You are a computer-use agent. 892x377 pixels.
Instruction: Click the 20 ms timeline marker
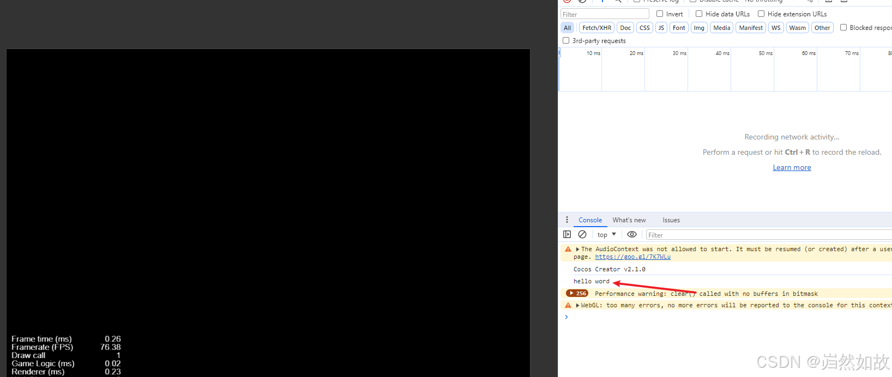coord(636,53)
